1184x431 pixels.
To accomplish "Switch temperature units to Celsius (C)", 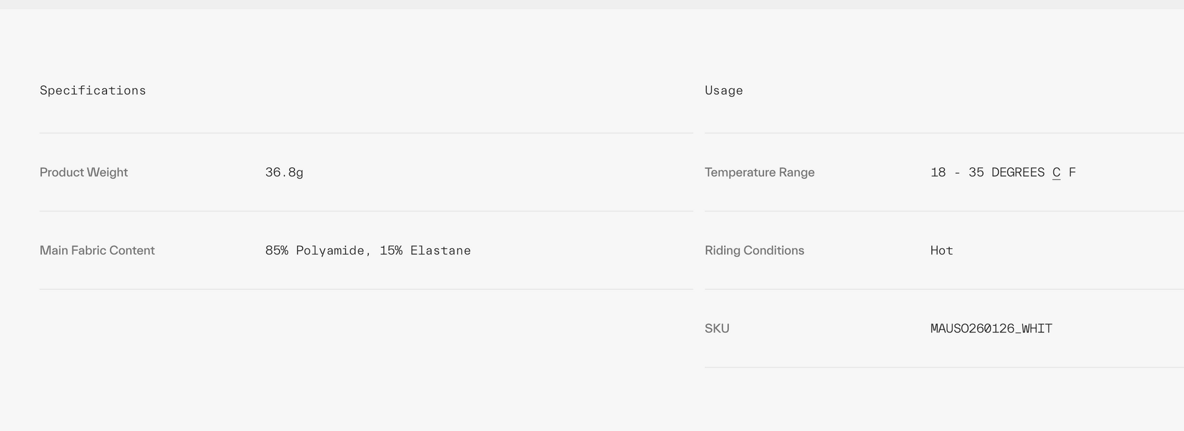I will pyautogui.click(x=1056, y=172).
